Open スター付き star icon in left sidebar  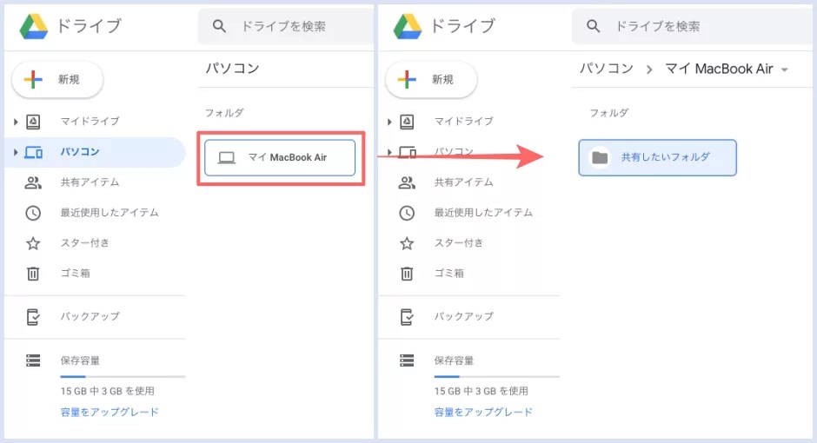[x=33, y=243]
